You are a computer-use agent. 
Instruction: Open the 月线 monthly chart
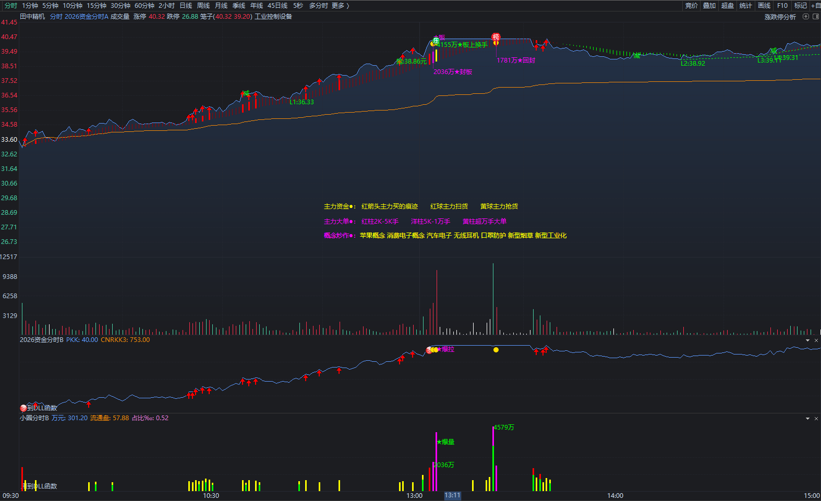point(221,6)
